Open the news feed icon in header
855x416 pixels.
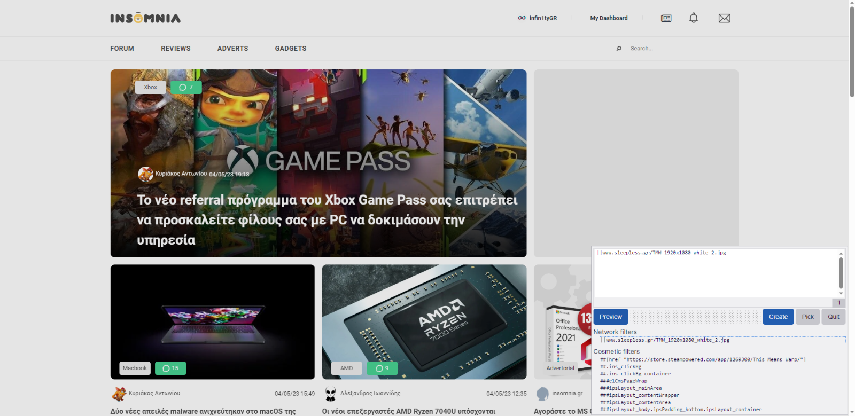tap(666, 18)
